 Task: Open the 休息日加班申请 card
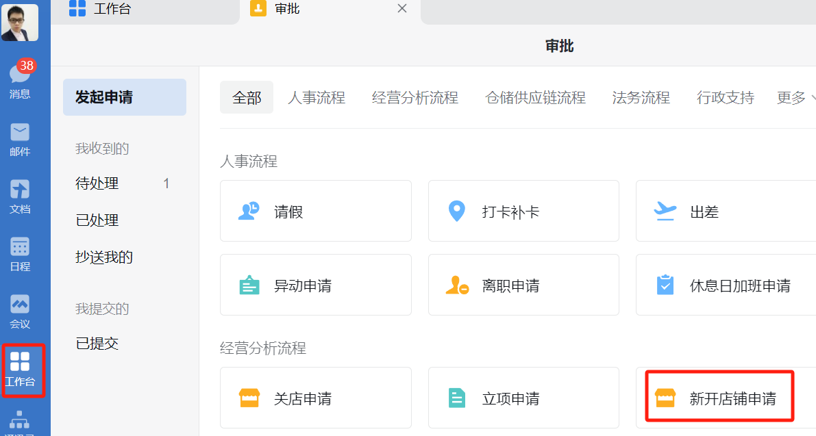[x=726, y=285]
